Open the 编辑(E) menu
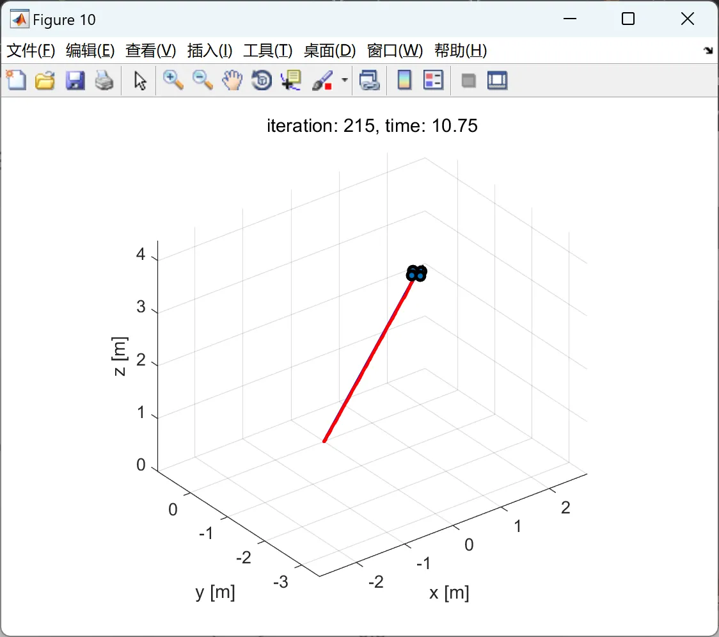 tap(90, 51)
